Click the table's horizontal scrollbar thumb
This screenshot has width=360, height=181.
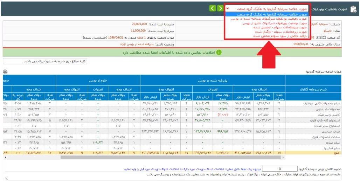point(171,158)
